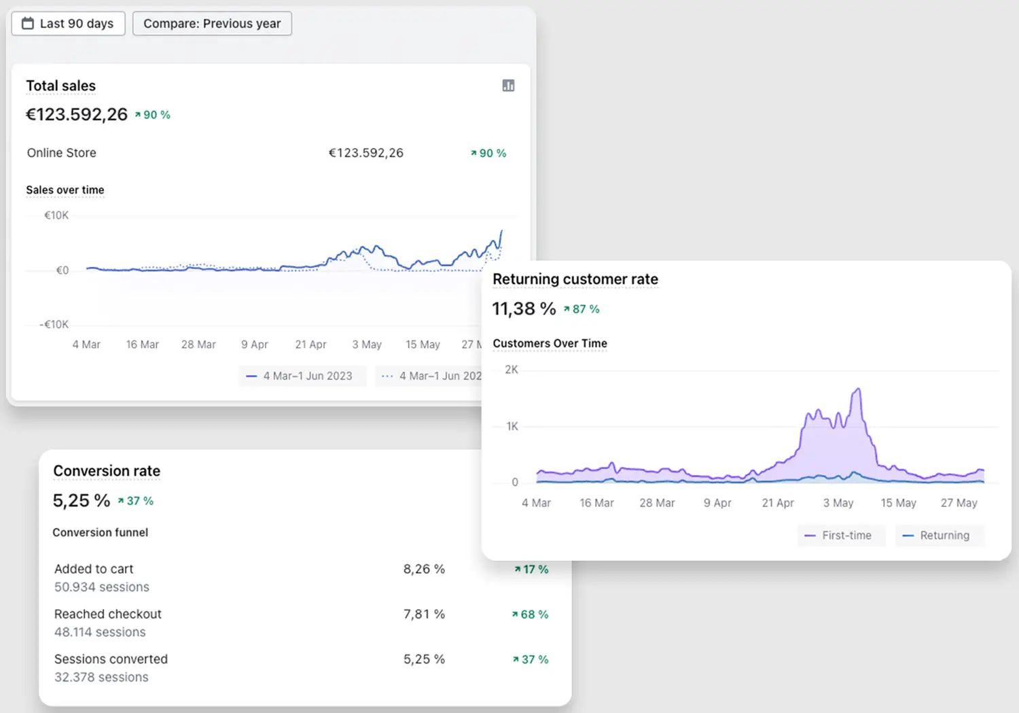1019x713 pixels.
Task: Click the Sales over time label
Action: (65, 190)
